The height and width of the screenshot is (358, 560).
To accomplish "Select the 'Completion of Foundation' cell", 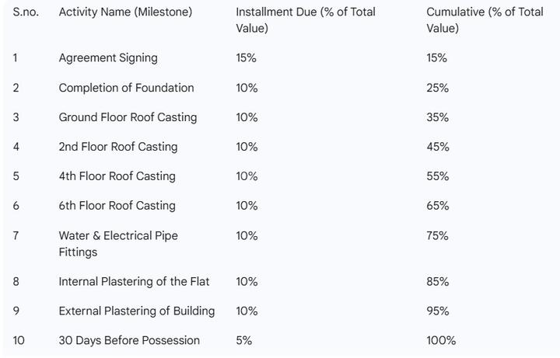I will point(127,88).
